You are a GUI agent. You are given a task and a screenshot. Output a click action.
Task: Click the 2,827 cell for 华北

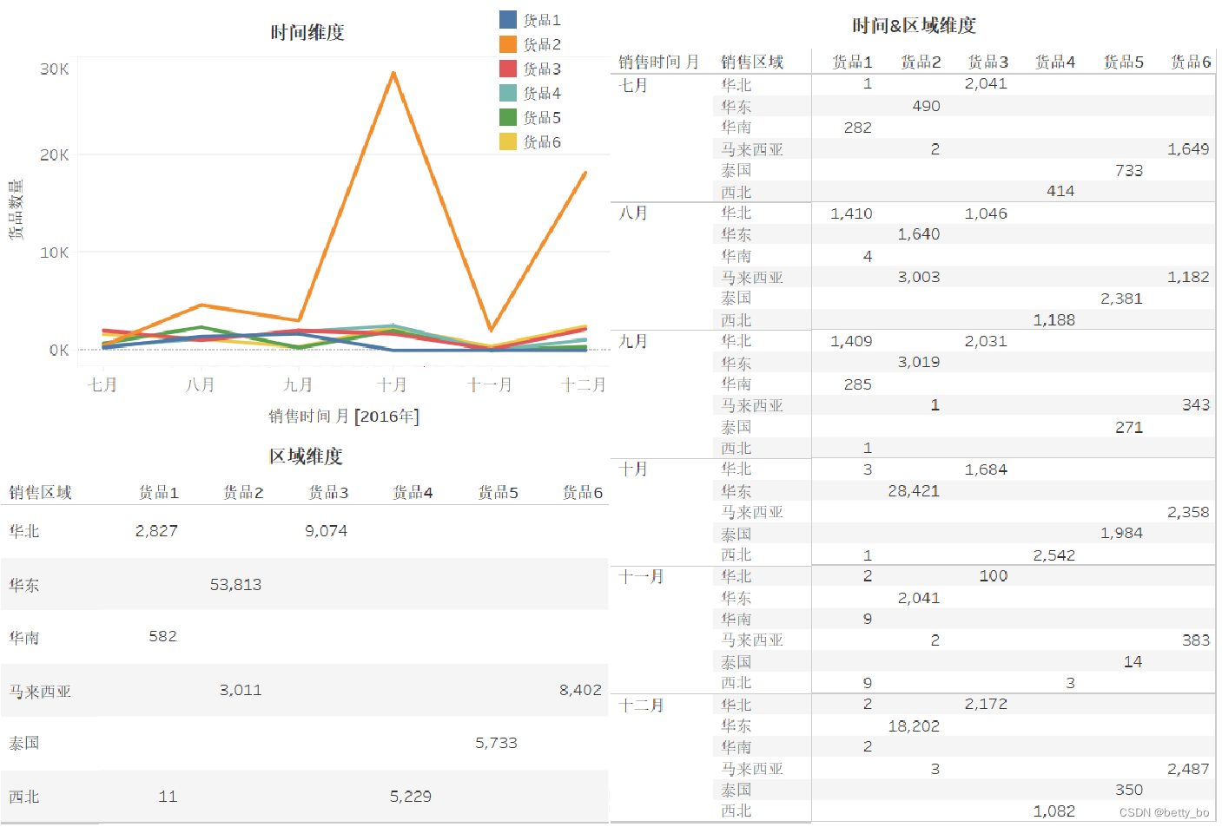click(x=156, y=531)
